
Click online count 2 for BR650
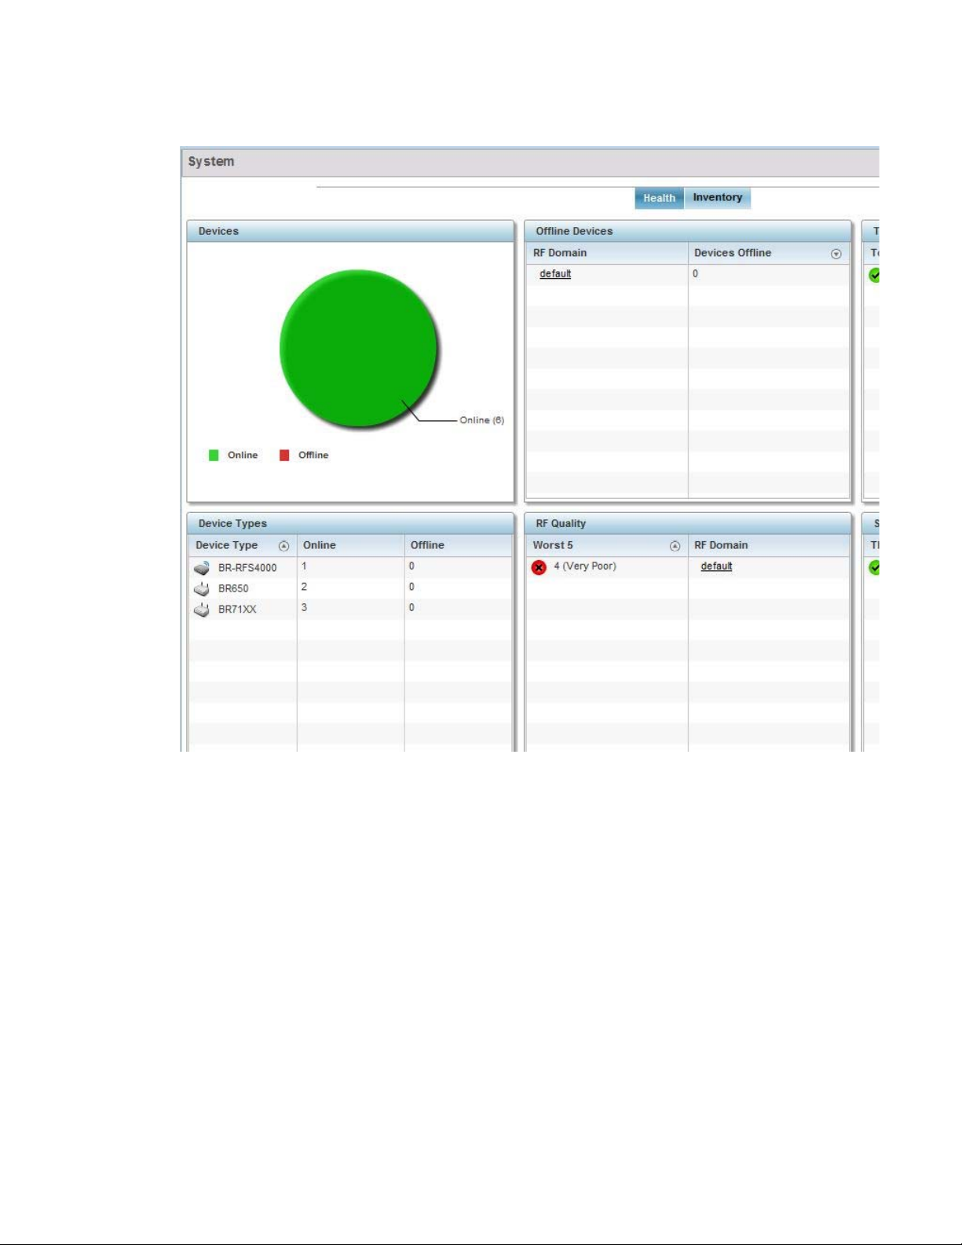click(304, 588)
